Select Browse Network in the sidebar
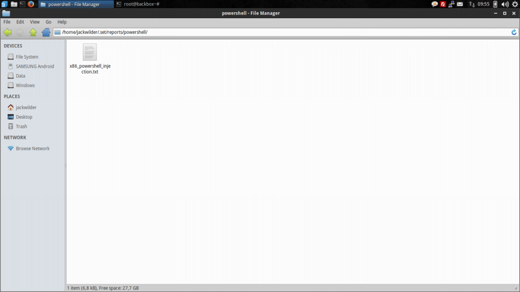Image resolution: width=520 pixels, height=292 pixels. point(32,149)
